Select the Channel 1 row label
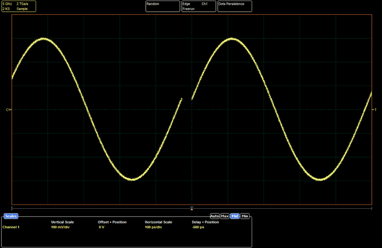The height and width of the screenshot is (248, 382). pos(11,227)
